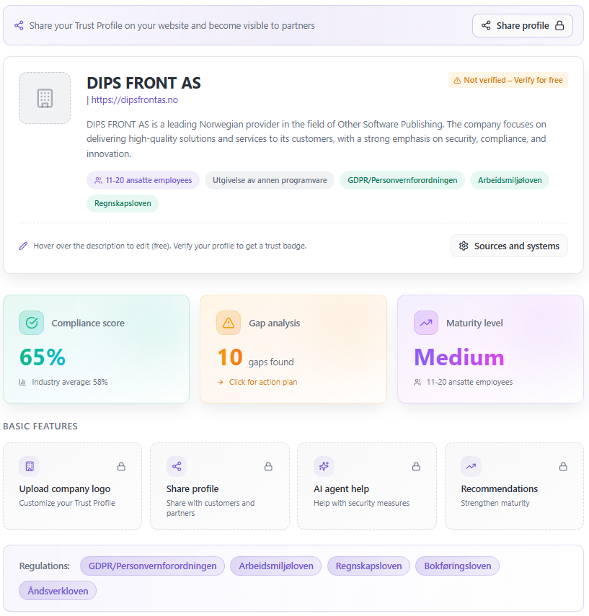Screen dimensions: 589x616
Task: Click the Åndsverkloven regulation chip
Action: point(58,591)
